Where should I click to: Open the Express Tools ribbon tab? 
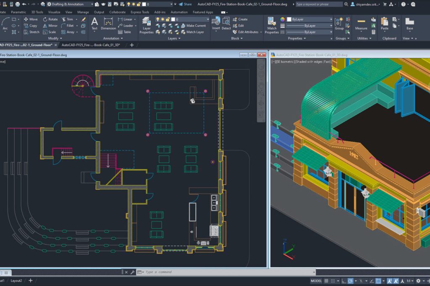140,12
